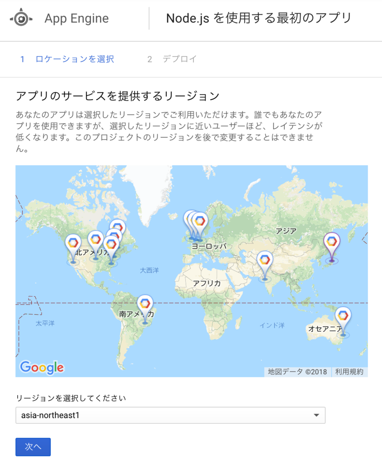Viewport: 382px width, 464px height.
Task: Click the アジア map label
Action: click(x=286, y=231)
